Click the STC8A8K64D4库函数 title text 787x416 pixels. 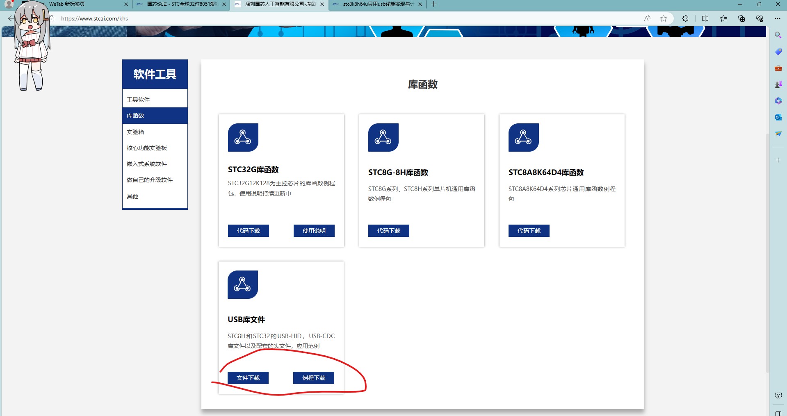[x=546, y=173]
